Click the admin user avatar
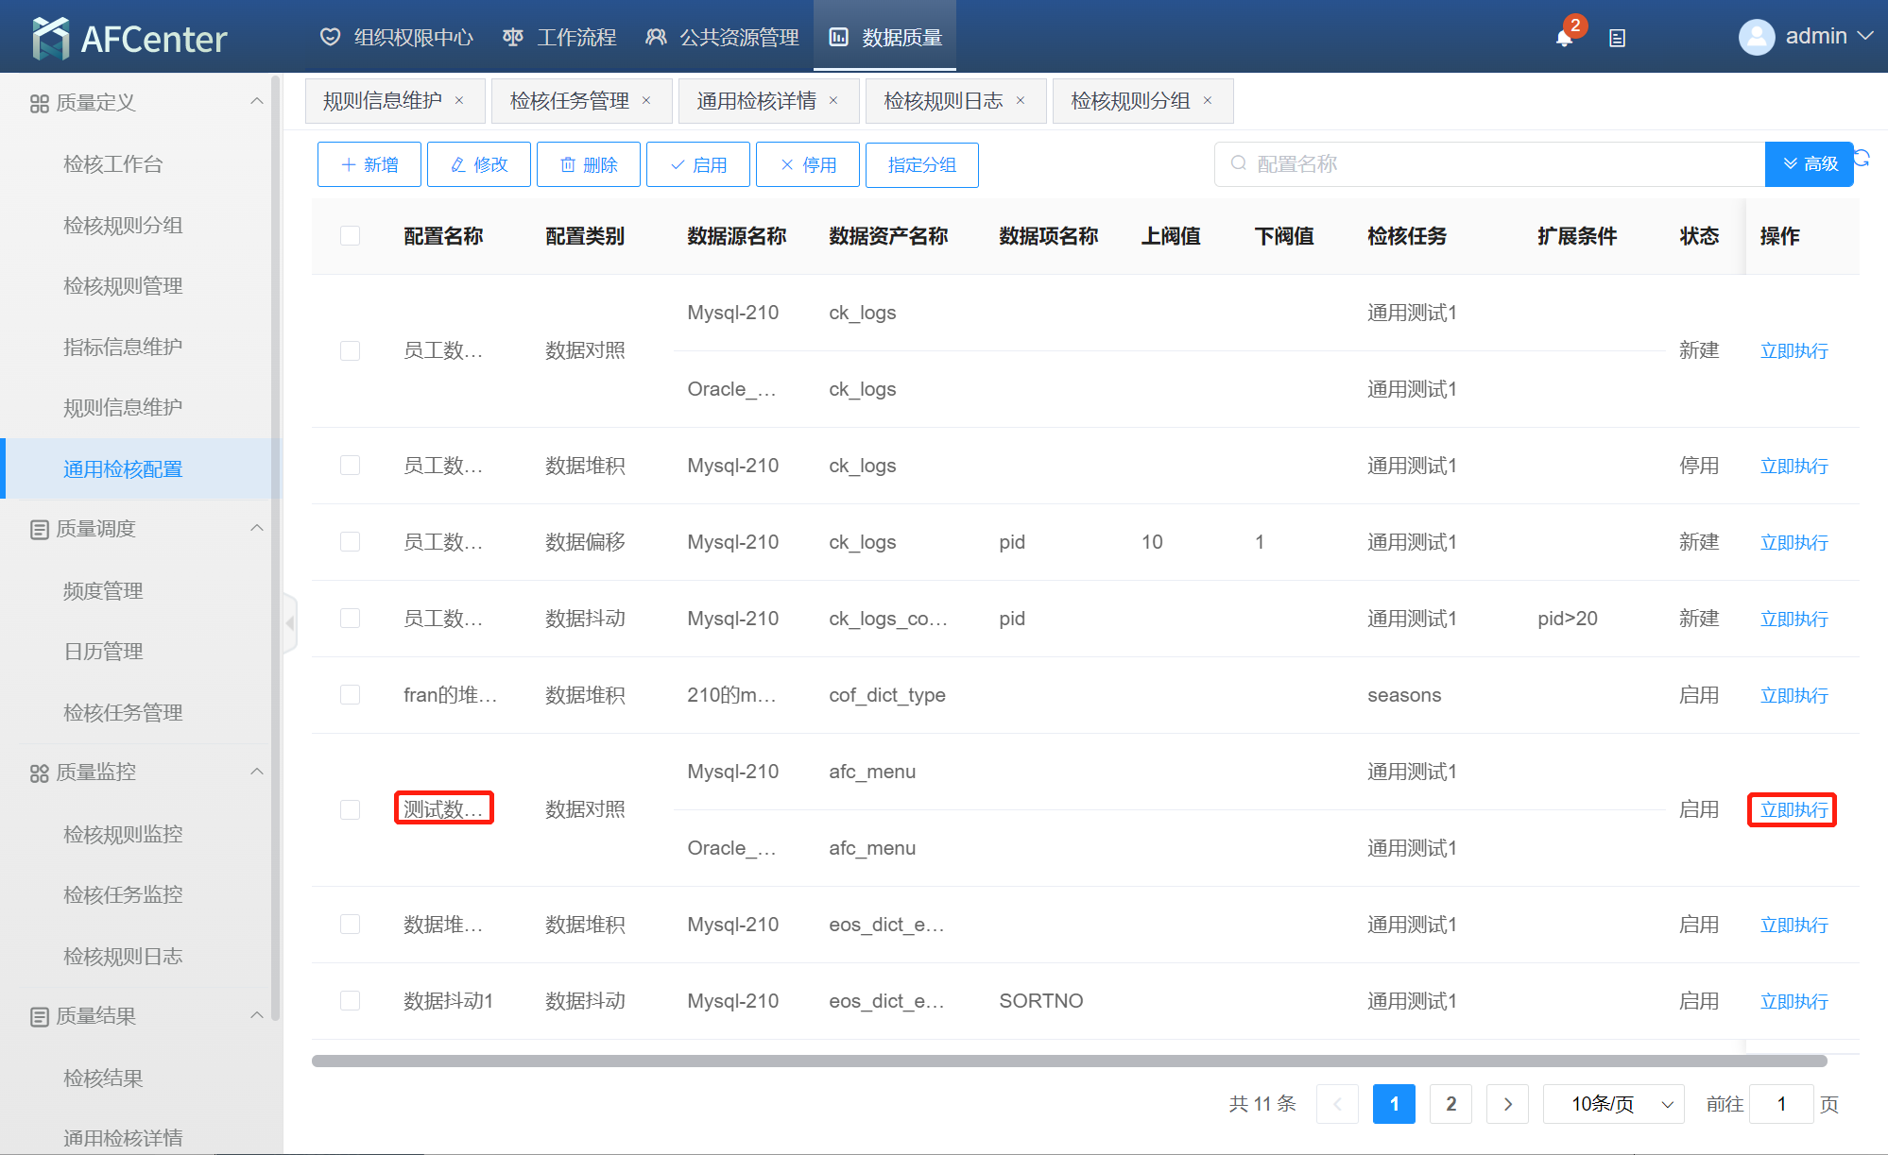 click(1757, 37)
